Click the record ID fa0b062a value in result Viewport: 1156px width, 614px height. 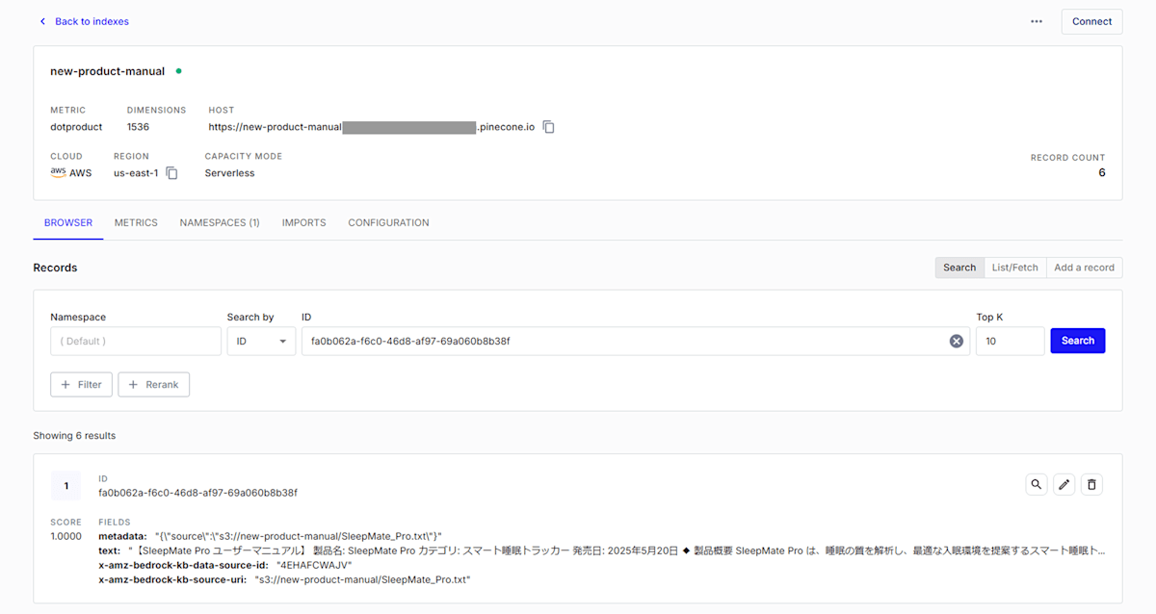(197, 493)
